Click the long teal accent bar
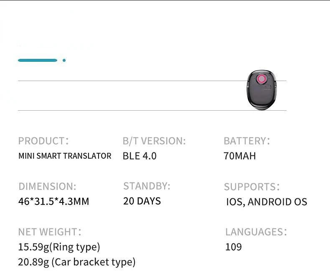This screenshot has height=276, width=330. point(38,60)
